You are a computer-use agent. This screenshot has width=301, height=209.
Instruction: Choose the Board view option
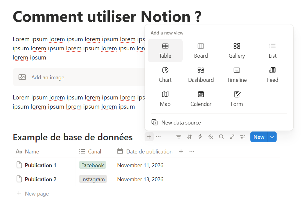point(201,51)
